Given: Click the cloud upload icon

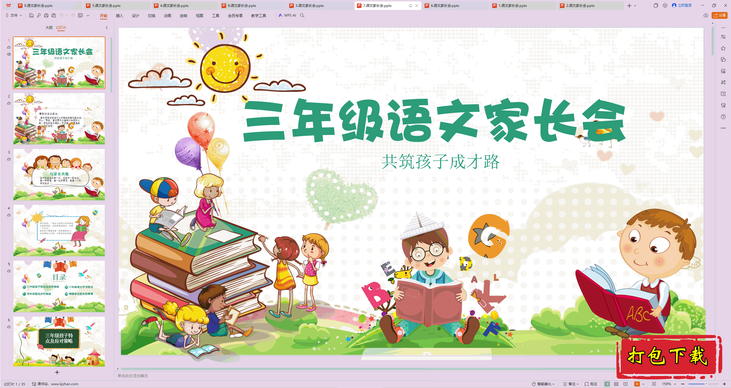Looking at the screenshot, I should 706,15.
